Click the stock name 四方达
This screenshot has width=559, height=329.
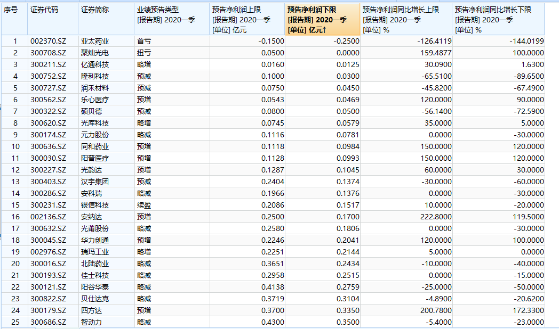92,311
